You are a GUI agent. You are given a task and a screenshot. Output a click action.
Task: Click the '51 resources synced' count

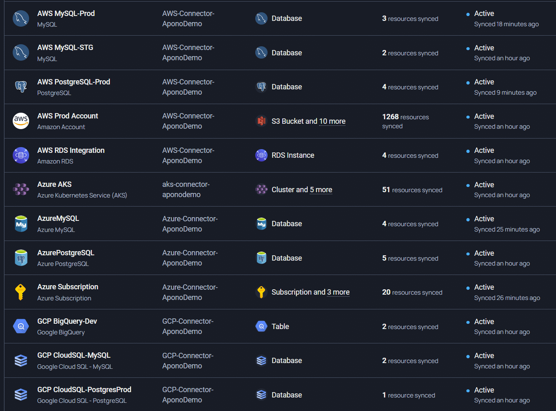point(412,190)
